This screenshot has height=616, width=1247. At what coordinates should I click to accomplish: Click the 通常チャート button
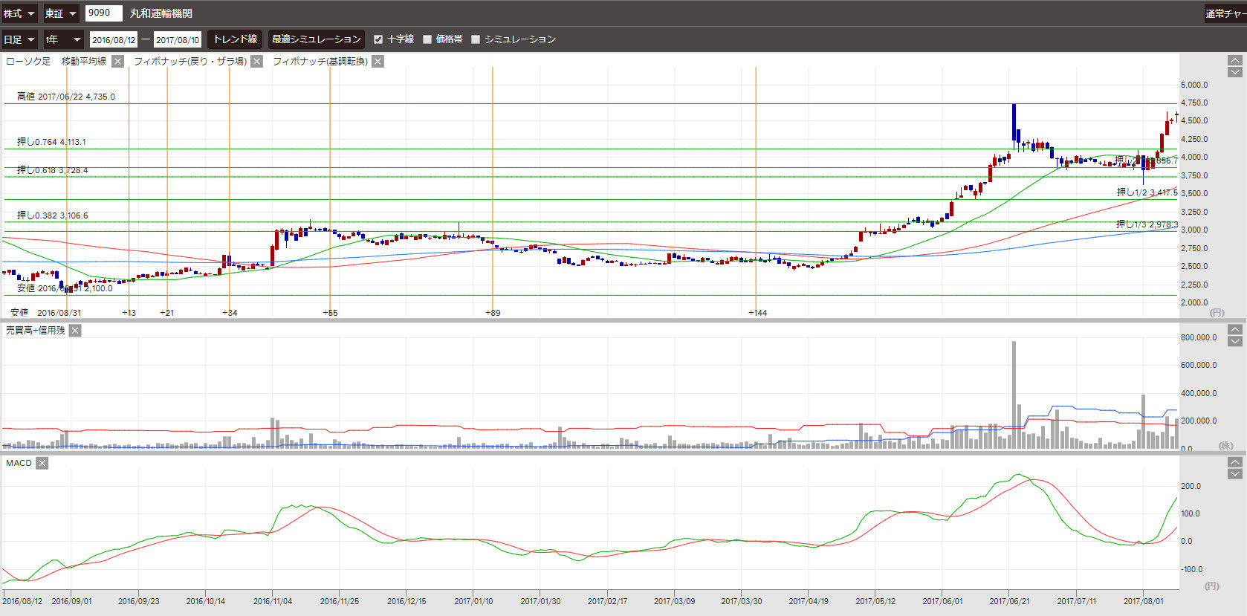pyautogui.click(x=1225, y=13)
